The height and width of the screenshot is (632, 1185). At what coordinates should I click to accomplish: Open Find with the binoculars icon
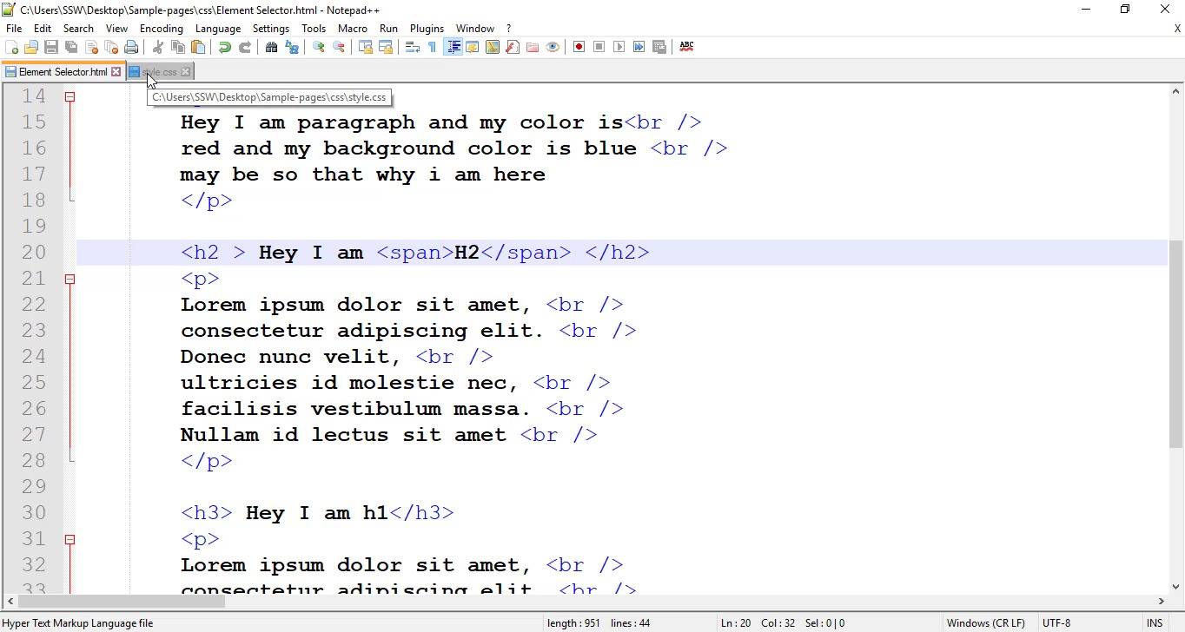click(x=272, y=47)
